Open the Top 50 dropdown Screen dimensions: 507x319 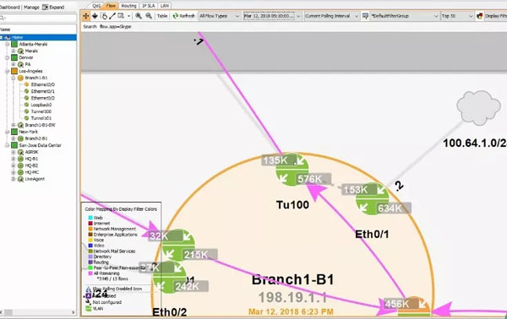pyautogui.click(x=457, y=16)
